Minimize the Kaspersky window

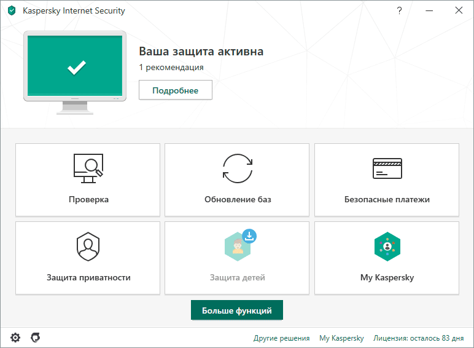[x=429, y=10]
